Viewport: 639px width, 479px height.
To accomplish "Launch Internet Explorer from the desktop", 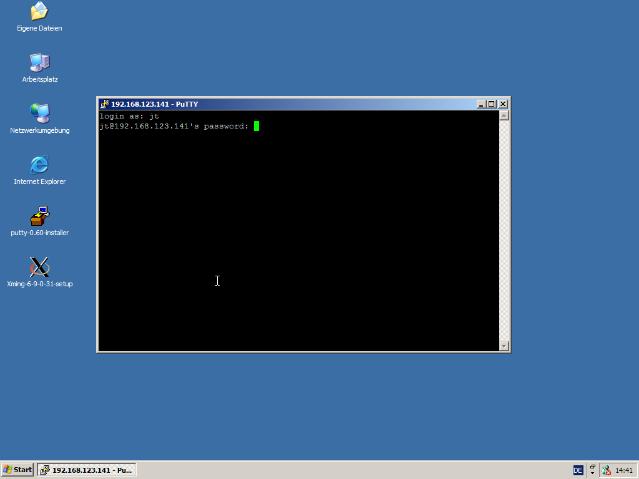I will (x=39, y=165).
